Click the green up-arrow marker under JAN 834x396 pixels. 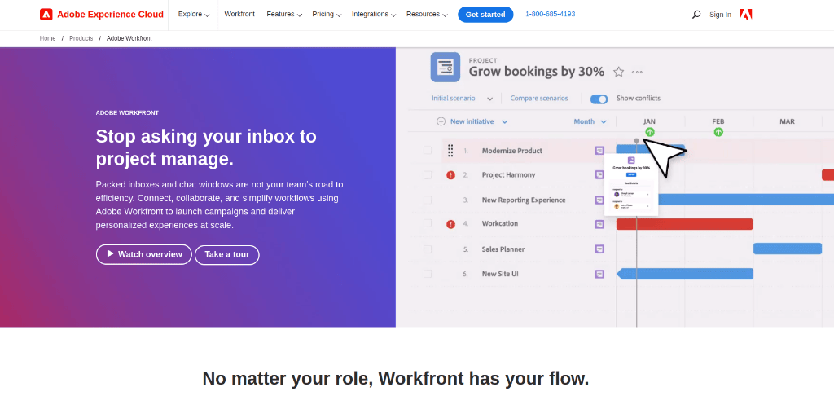point(649,132)
